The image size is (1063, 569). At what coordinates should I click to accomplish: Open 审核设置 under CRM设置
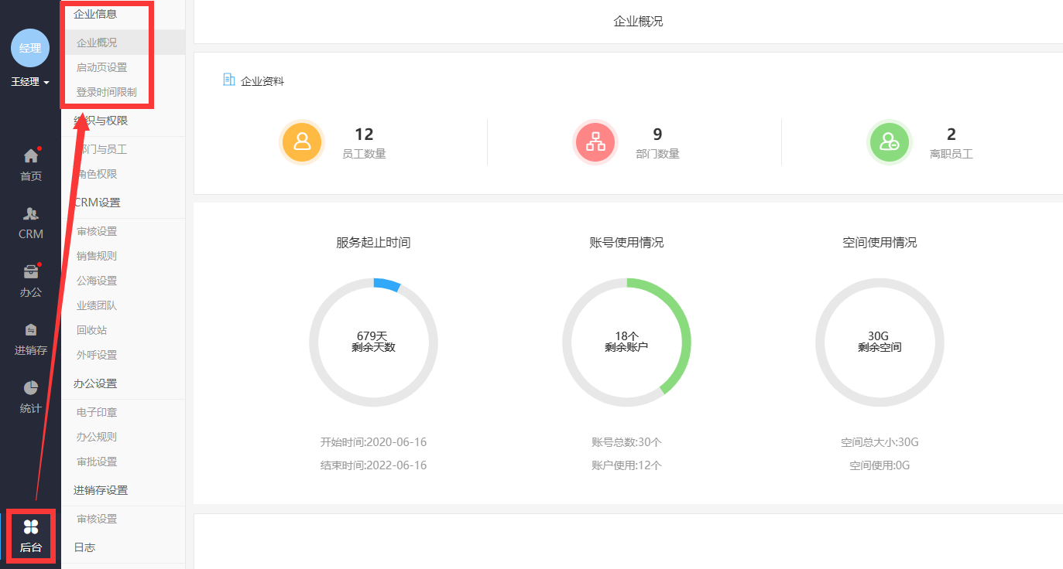point(97,231)
